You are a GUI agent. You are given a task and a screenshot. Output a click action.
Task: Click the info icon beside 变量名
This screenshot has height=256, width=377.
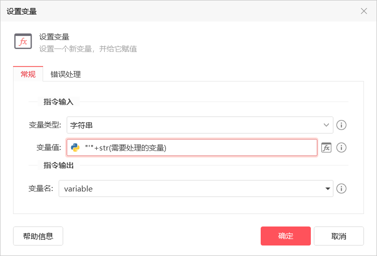coord(341,188)
